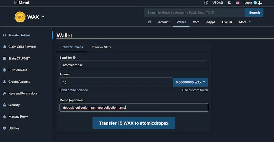Click the Transfer Tokens arrows icon in sidebar

(x=5, y=35)
